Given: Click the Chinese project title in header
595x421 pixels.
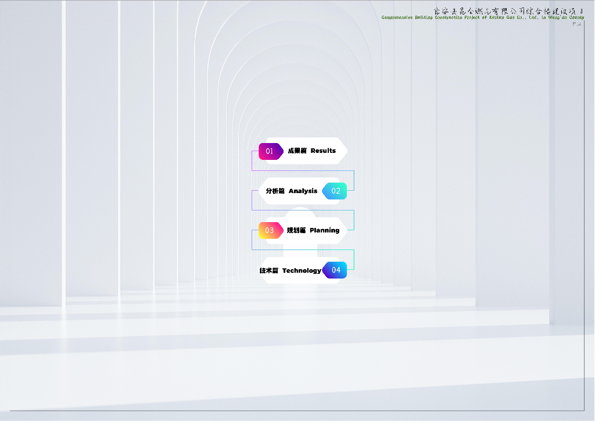Looking at the screenshot, I should [x=508, y=11].
